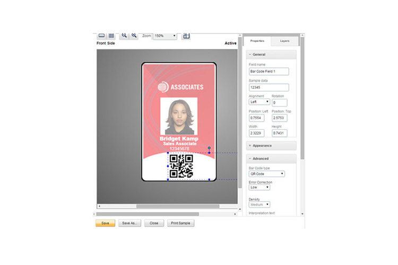Click the Print Sample button
398x265 pixels.
click(x=180, y=223)
